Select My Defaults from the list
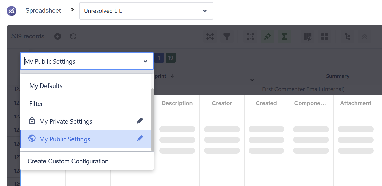 pos(46,86)
